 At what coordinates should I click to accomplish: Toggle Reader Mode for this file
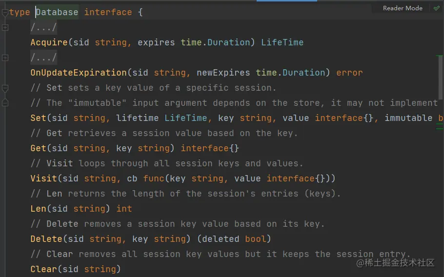coord(403,8)
